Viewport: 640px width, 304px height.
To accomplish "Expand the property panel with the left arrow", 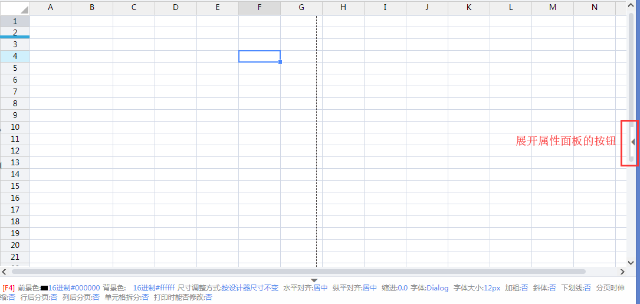I will [x=632, y=142].
